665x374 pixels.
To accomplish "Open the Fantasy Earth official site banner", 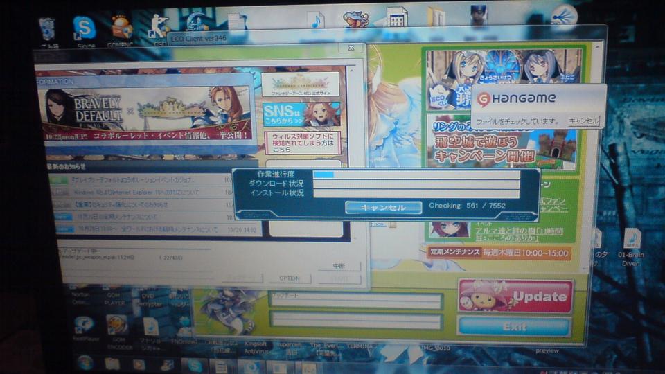I will (x=300, y=84).
